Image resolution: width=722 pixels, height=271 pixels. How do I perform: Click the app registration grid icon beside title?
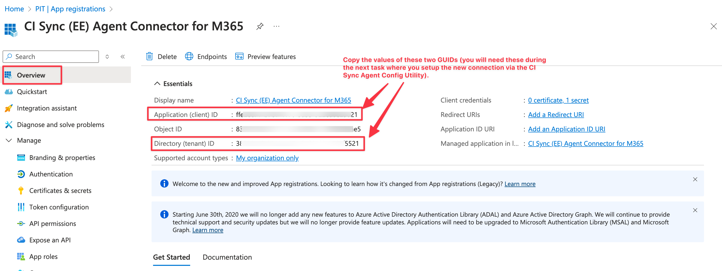(x=11, y=30)
